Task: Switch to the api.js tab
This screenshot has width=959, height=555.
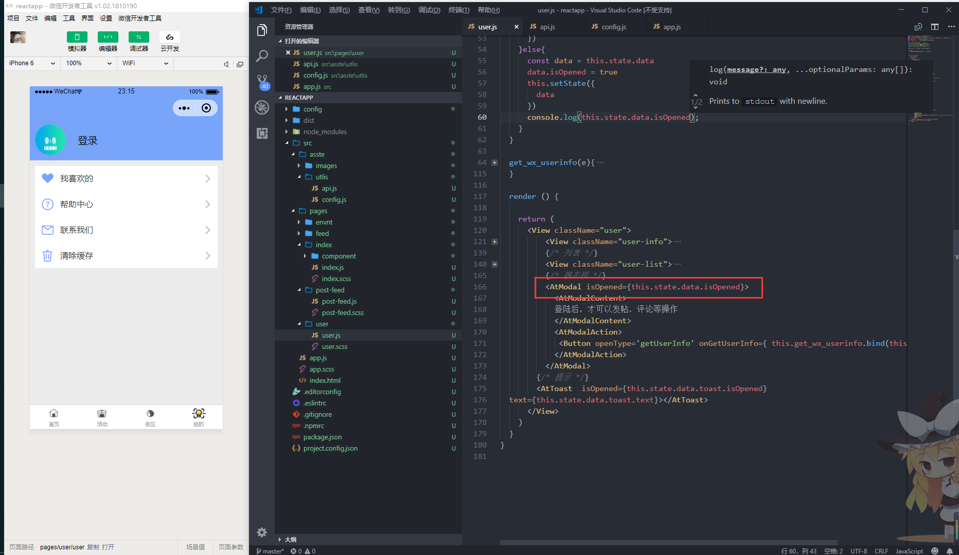Action: 547,27
